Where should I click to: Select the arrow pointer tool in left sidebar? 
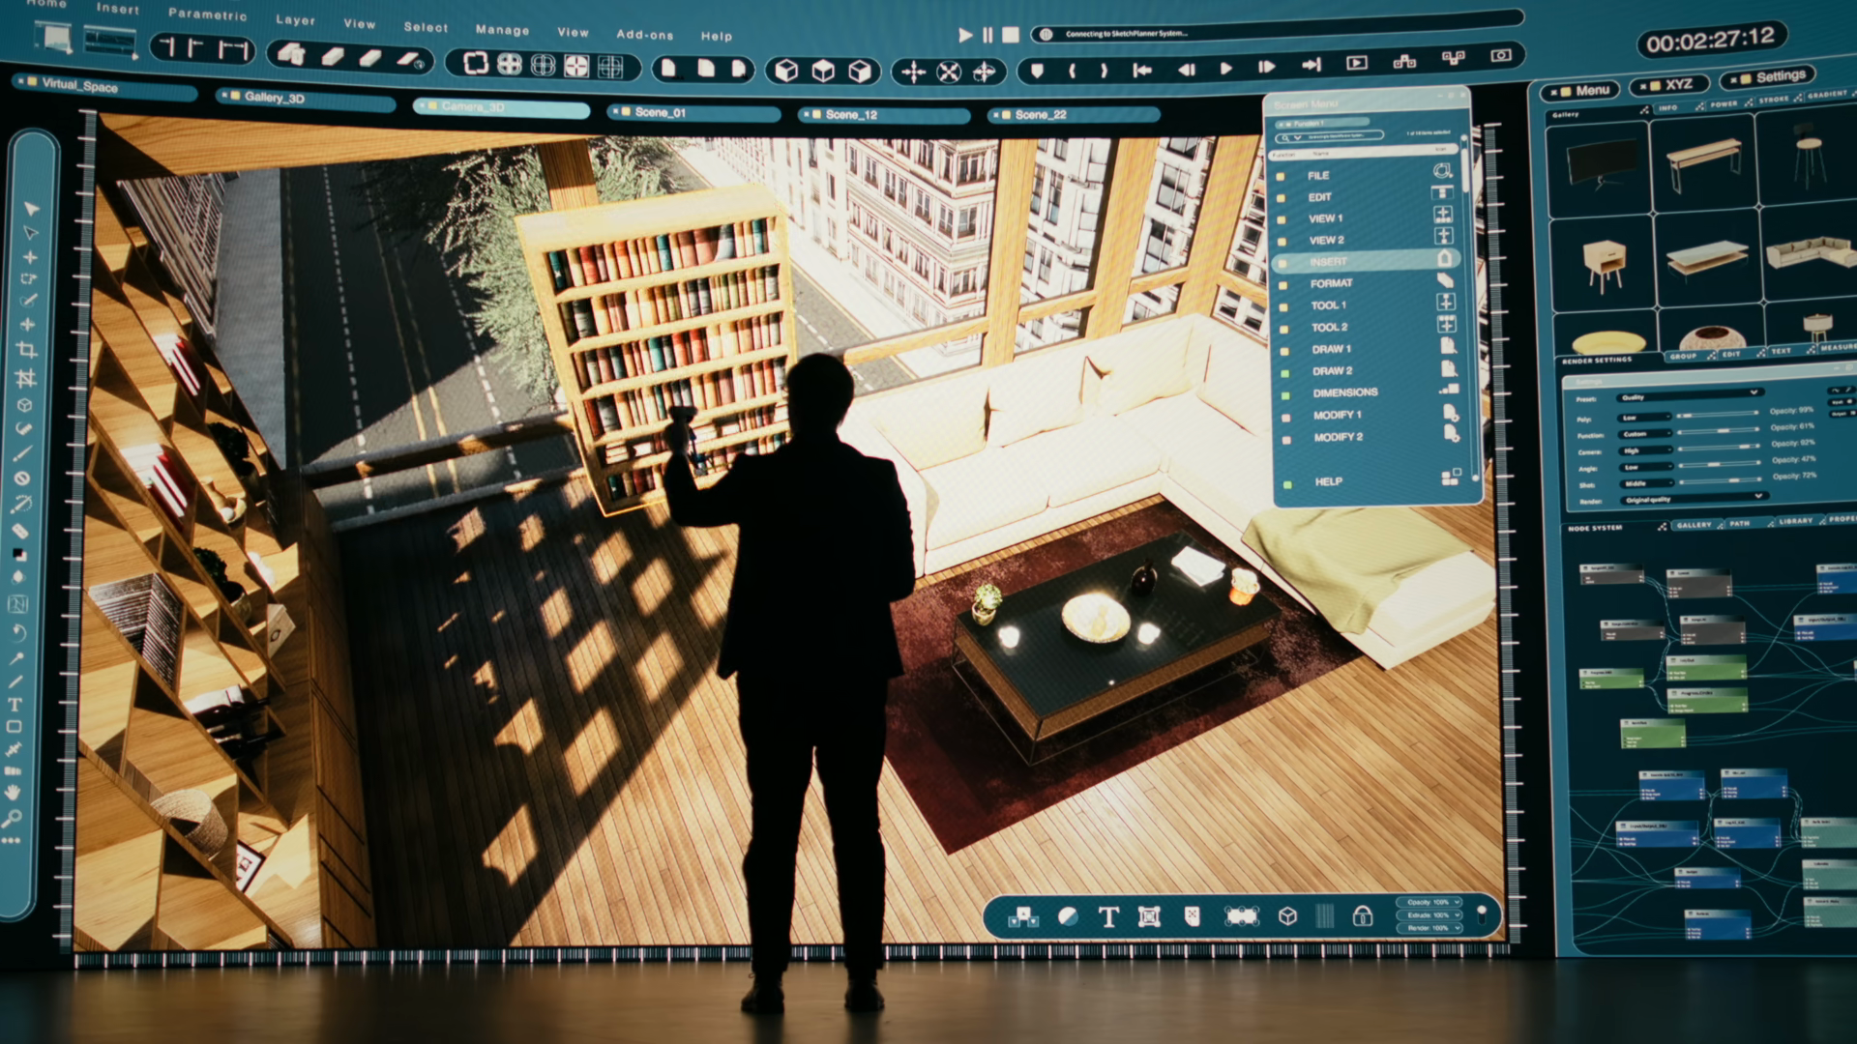(x=31, y=208)
